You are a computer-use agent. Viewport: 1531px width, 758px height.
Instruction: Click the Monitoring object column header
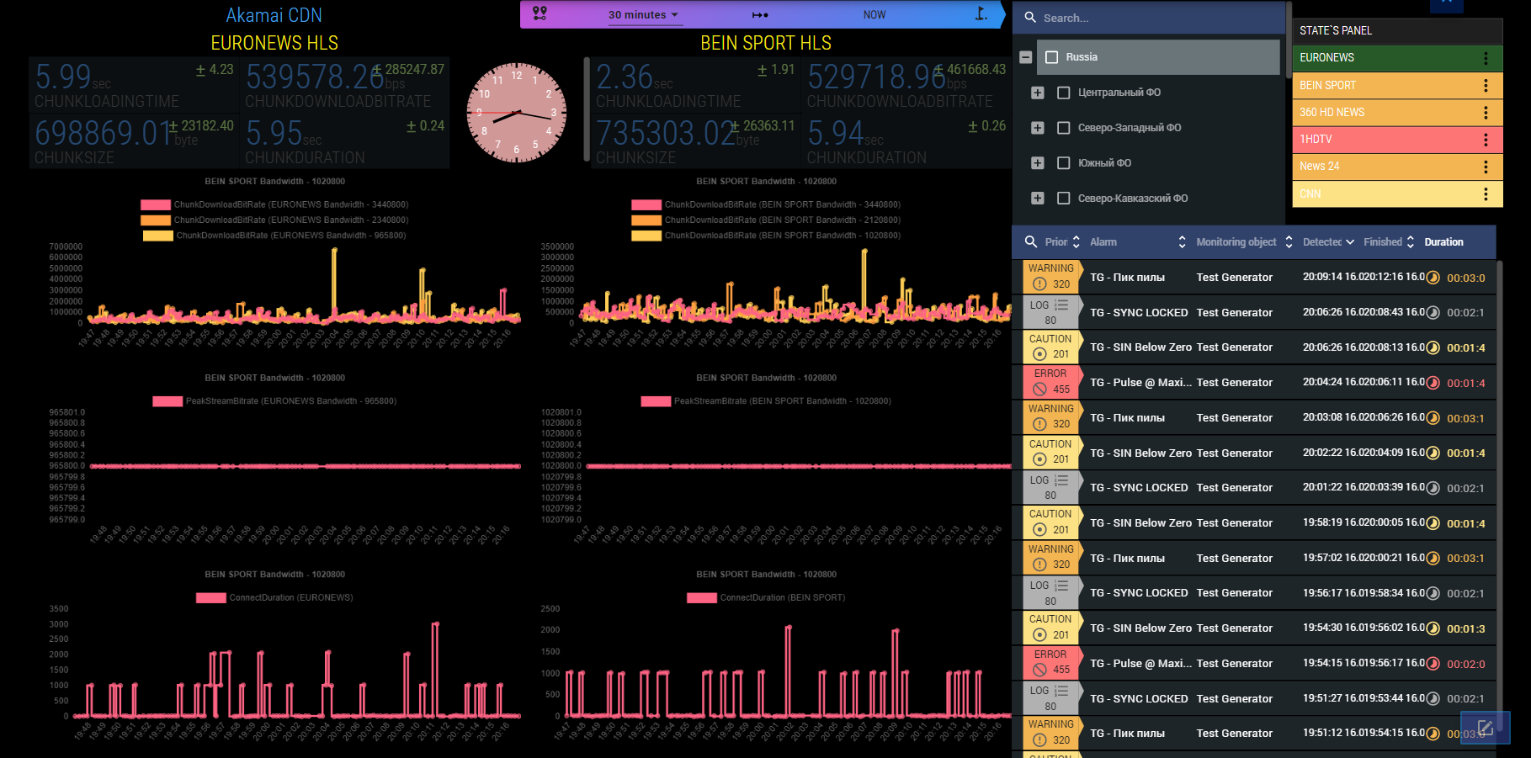[1236, 242]
